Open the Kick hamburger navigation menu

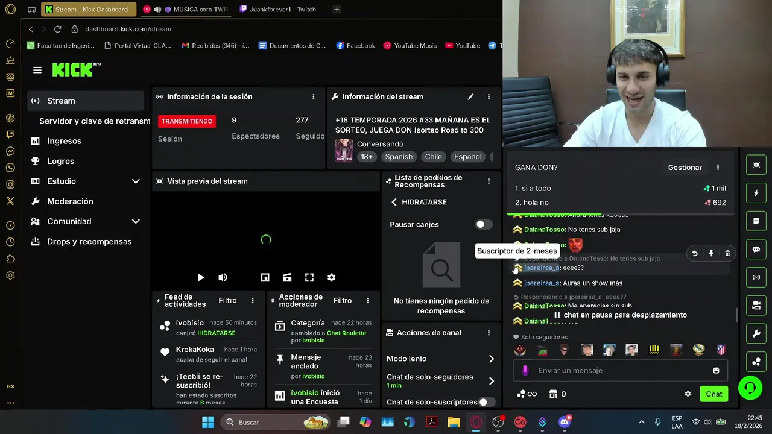pos(37,71)
